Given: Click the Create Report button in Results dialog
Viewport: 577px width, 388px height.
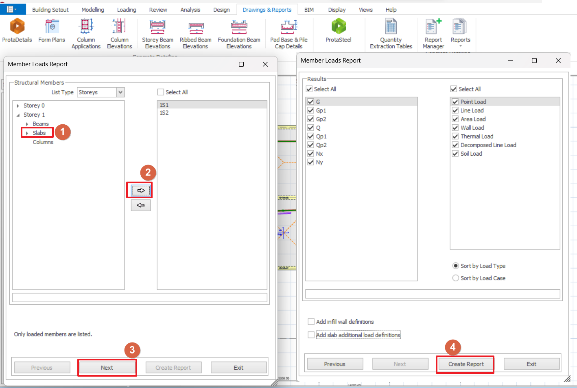Looking at the screenshot, I should pyautogui.click(x=466, y=364).
